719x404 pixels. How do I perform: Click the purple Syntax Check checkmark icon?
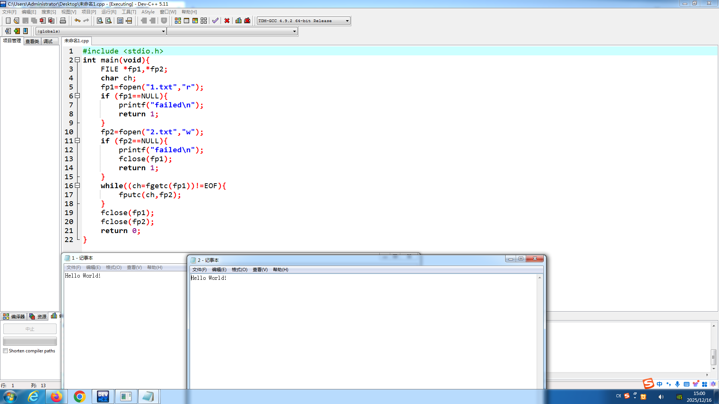215,21
